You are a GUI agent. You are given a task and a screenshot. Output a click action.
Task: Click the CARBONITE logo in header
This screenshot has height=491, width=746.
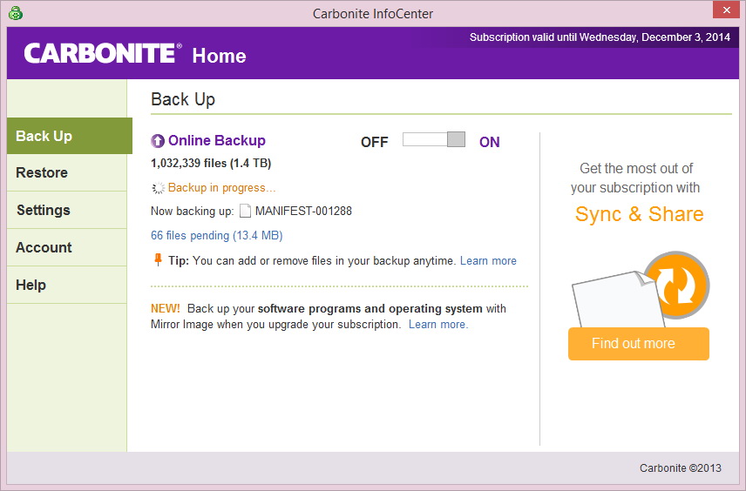click(x=103, y=53)
